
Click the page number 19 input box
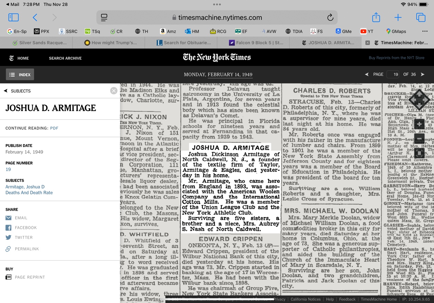[x=393, y=74]
